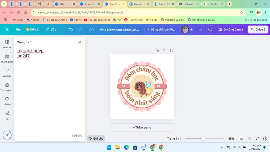This screenshot has height=152, width=270.
Task: Lock the page with the padlock icon
Action: pyautogui.click(x=157, y=50)
